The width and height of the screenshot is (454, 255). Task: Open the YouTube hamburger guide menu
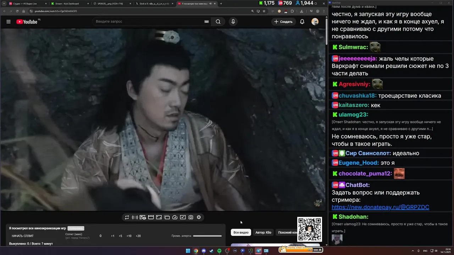9,22
